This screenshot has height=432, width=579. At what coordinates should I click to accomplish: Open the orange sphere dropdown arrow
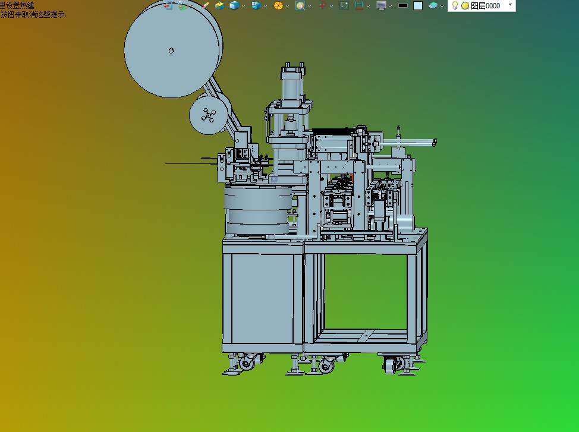pyautogui.click(x=287, y=6)
